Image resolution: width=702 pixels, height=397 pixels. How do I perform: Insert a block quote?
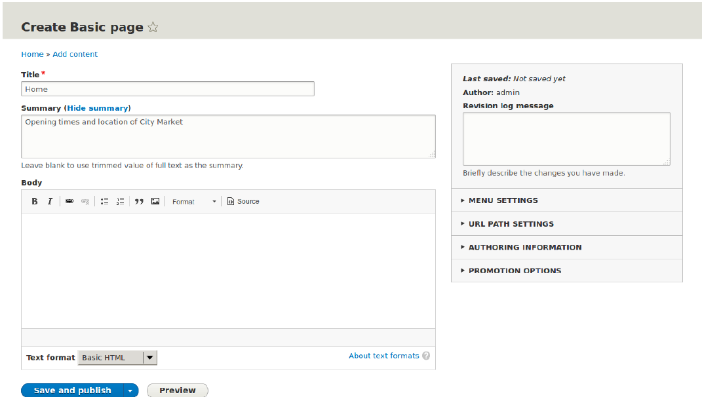[139, 202]
